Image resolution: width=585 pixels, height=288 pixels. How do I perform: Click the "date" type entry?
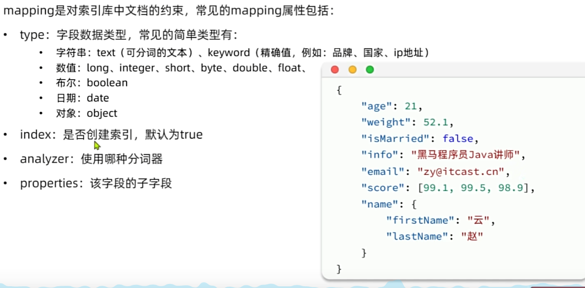98,98
